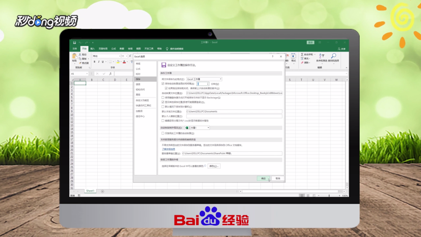Toggle csv data loss warning checkbox
421x237 pixels.
[x=163, y=121]
